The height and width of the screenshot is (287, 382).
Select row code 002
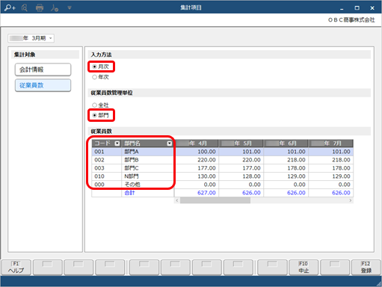tap(107, 160)
